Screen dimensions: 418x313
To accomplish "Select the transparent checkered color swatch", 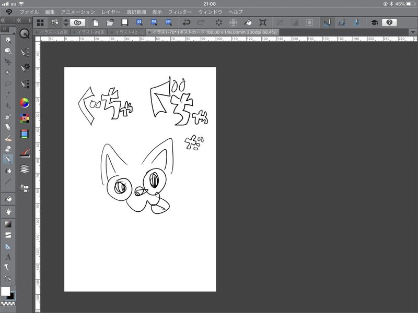I will point(8,304).
